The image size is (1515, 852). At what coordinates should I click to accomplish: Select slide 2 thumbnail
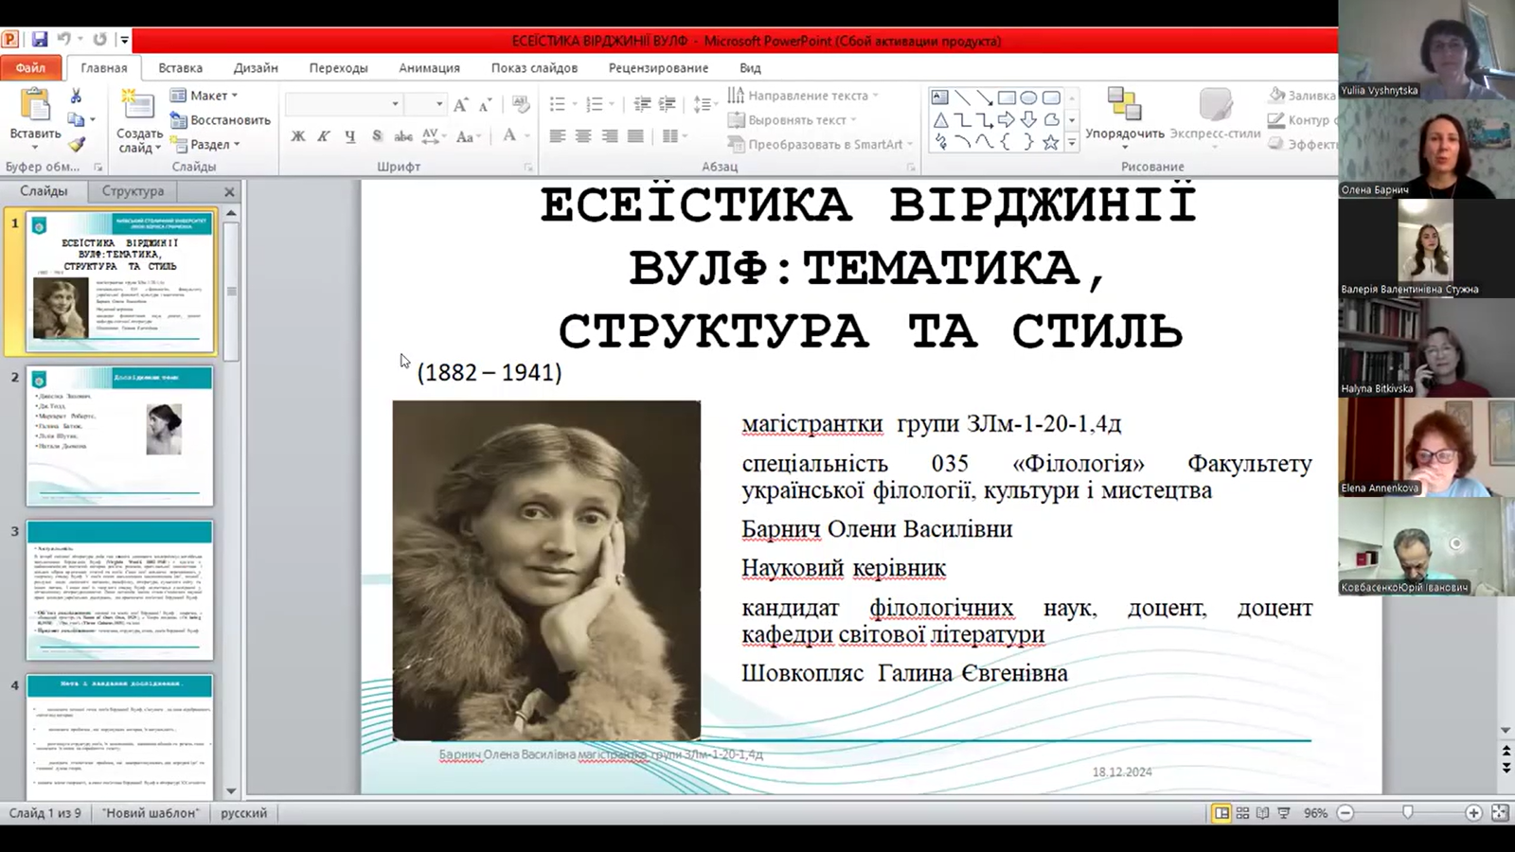tap(120, 436)
